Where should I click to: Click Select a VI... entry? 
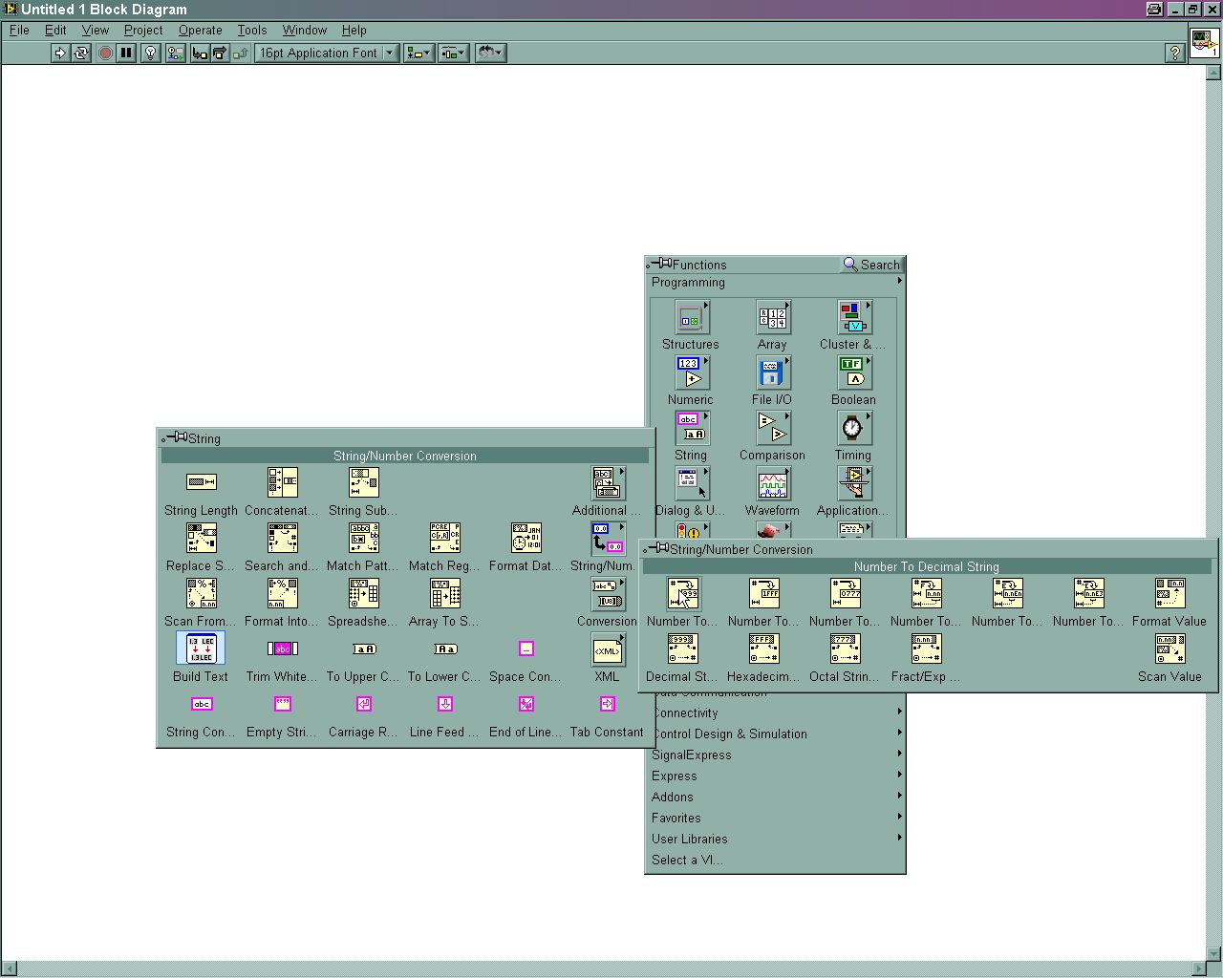tap(687, 860)
